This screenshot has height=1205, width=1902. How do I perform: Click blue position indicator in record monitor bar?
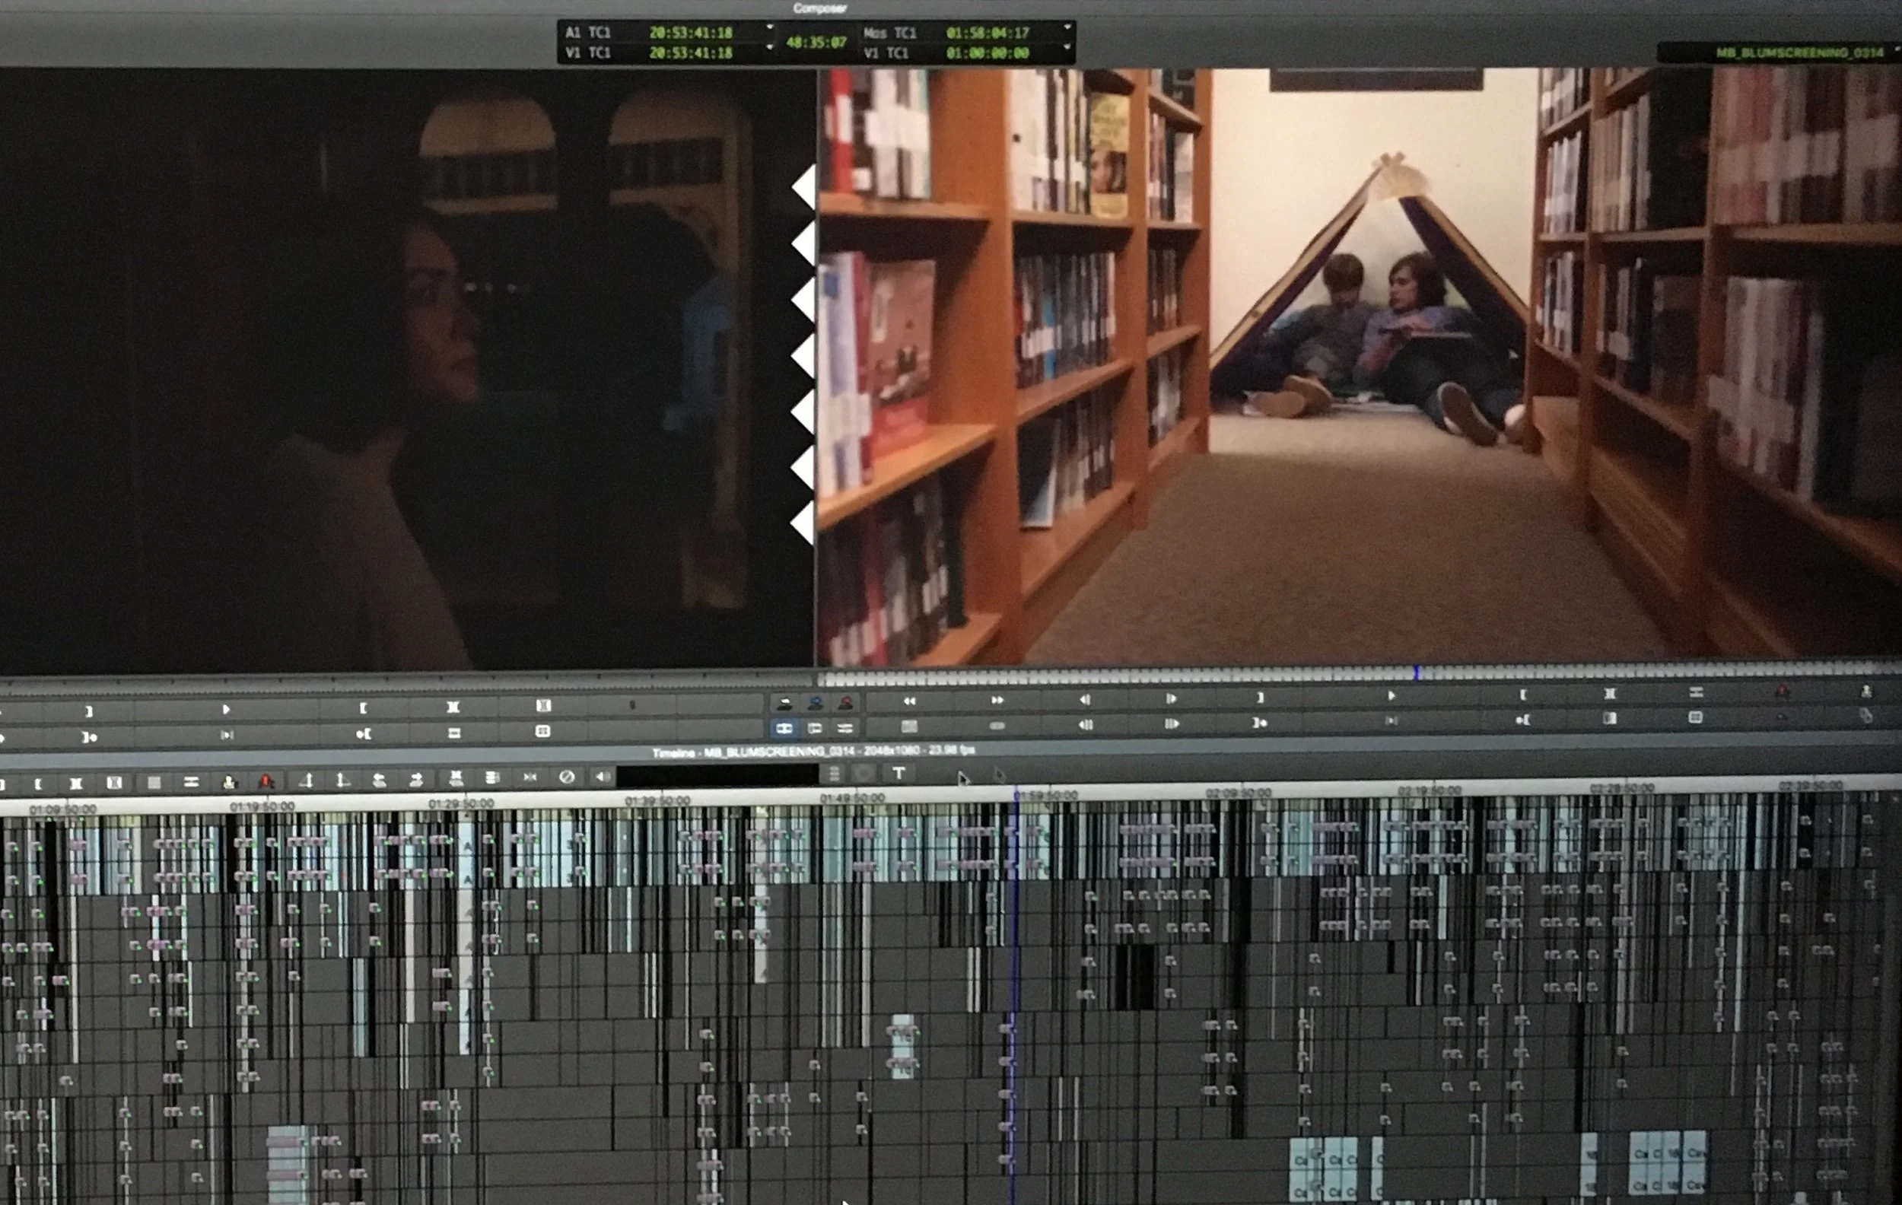tap(1417, 672)
